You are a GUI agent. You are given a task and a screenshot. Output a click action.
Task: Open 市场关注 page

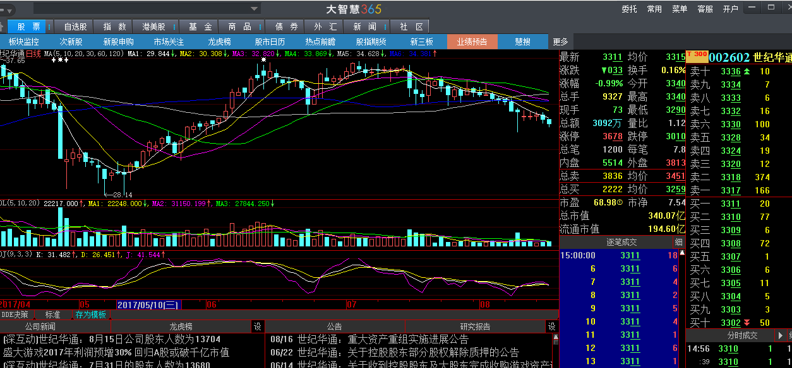[169, 42]
